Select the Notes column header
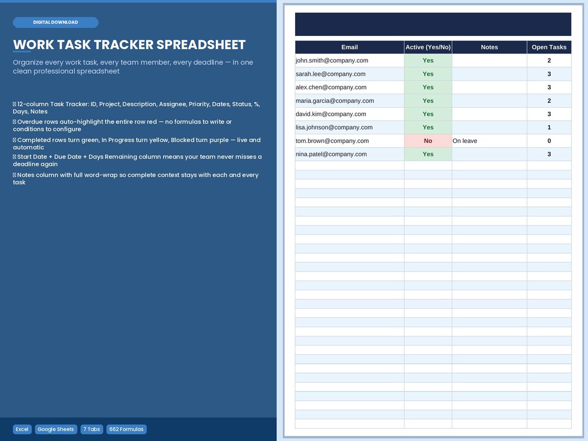 tap(489, 47)
